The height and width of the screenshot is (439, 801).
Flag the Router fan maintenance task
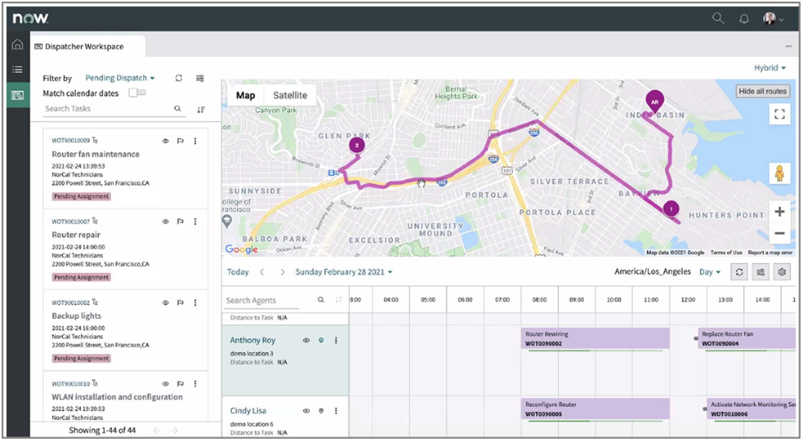(180, 141)
